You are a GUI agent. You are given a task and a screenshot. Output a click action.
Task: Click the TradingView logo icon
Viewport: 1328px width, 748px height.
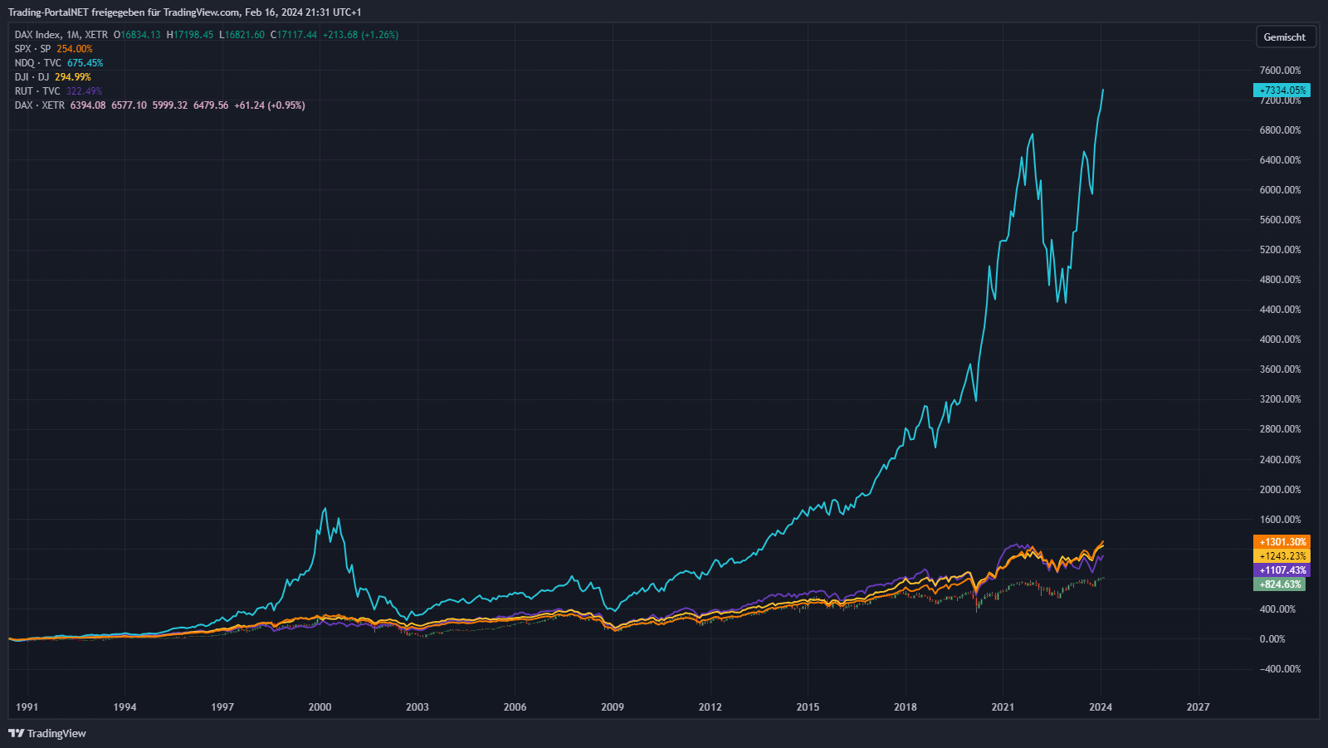click(x=16, y=733)
